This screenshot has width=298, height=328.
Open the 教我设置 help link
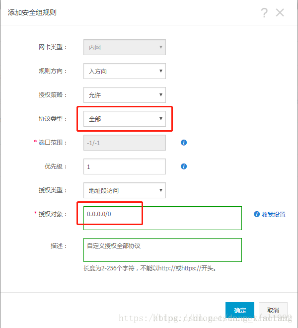(x=274, y=214)
